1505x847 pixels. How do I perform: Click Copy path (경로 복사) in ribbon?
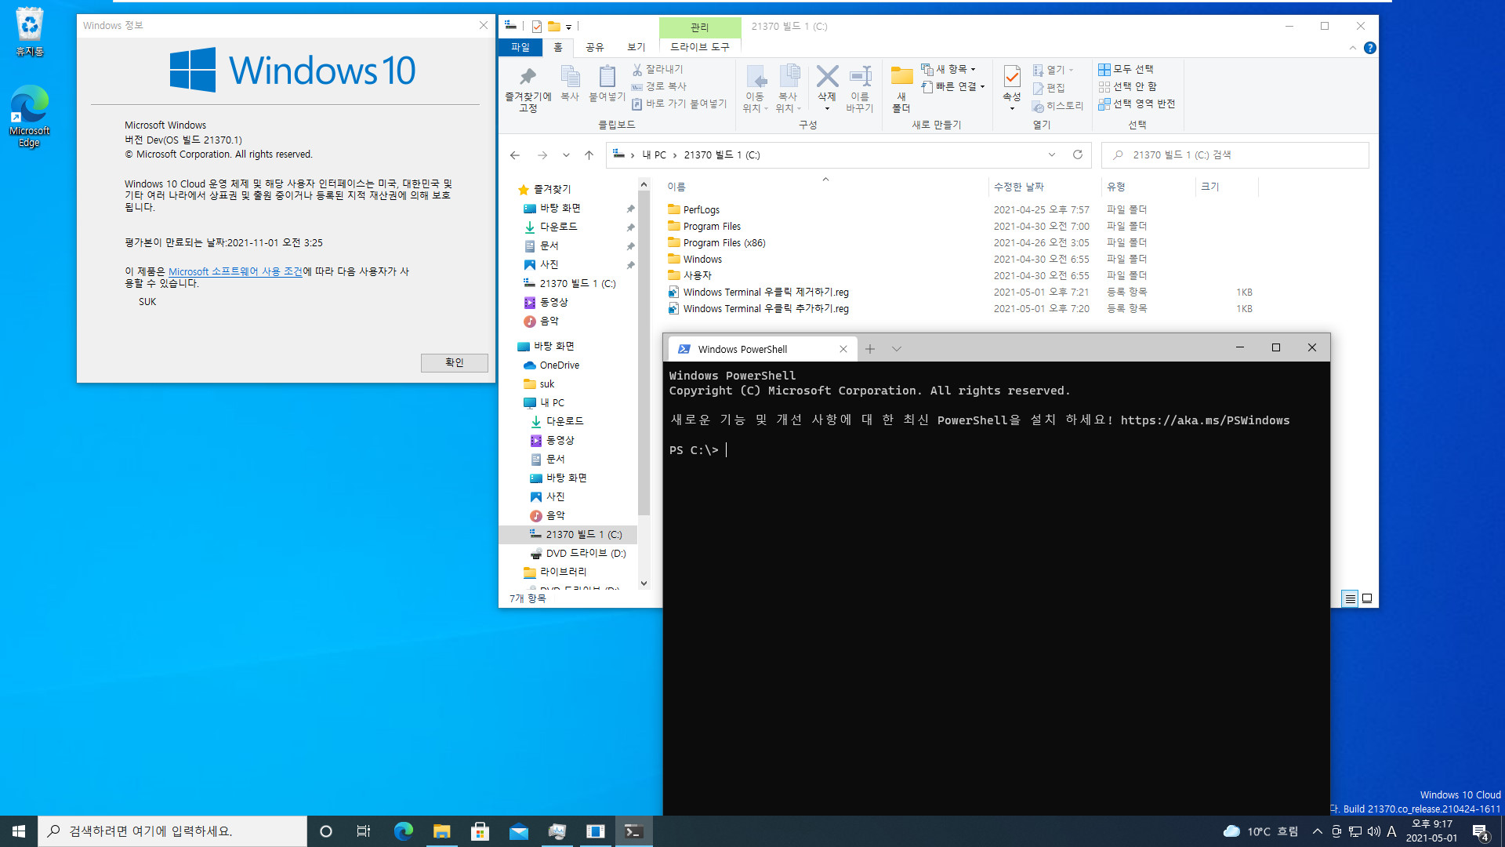(x=659, y=86)
